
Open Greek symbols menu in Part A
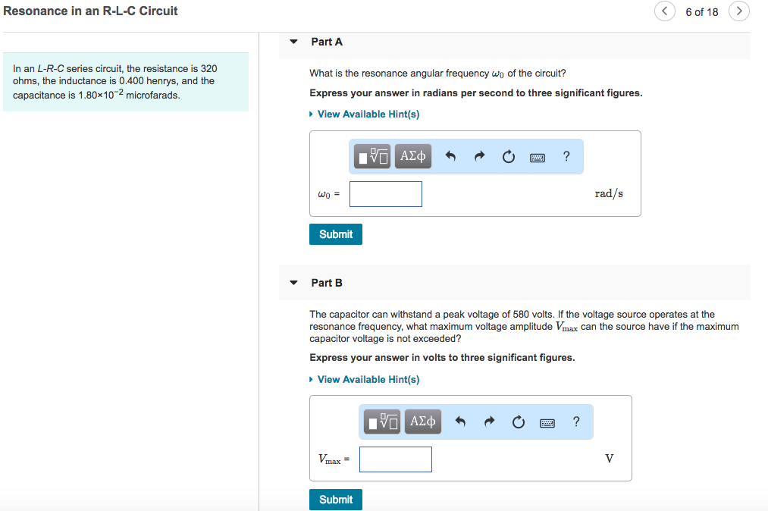tap(412, 157)
